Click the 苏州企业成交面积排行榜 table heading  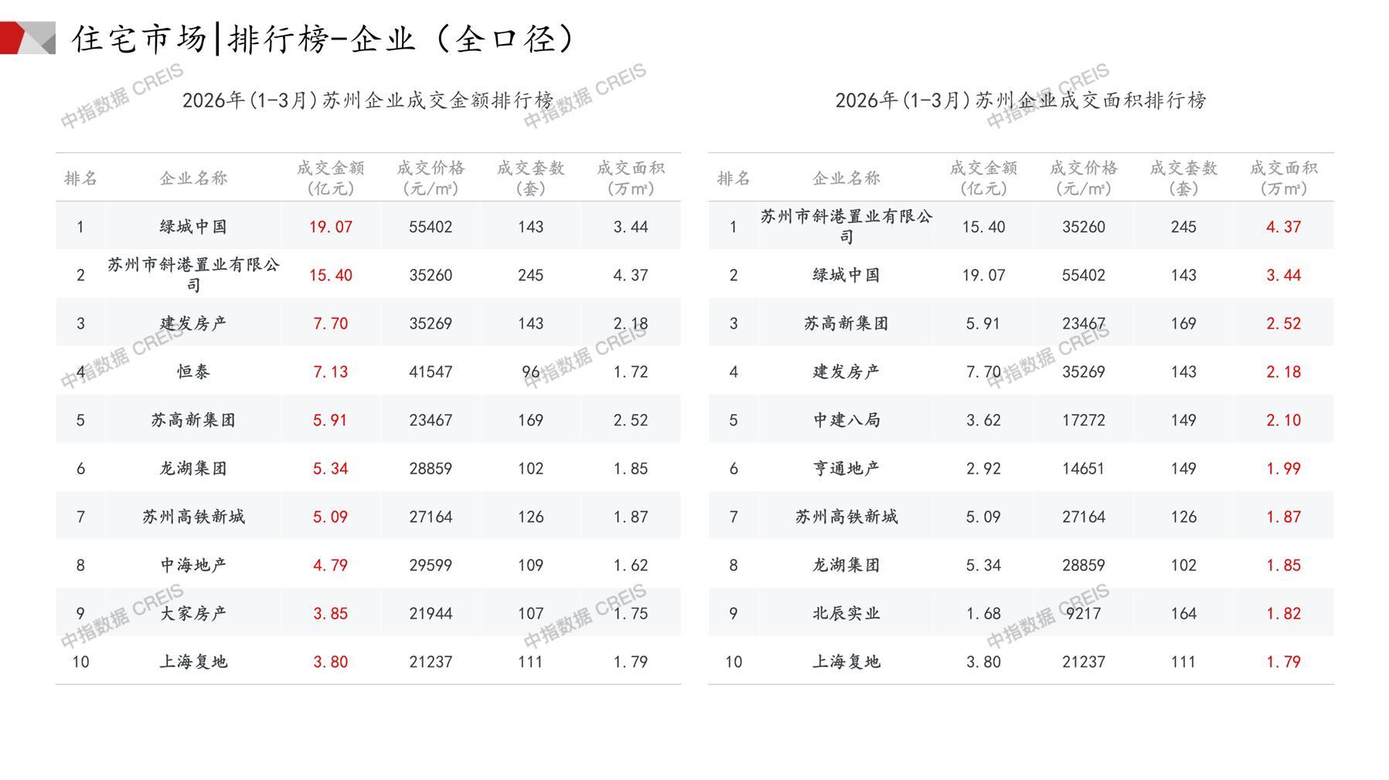click(1020, 100)
